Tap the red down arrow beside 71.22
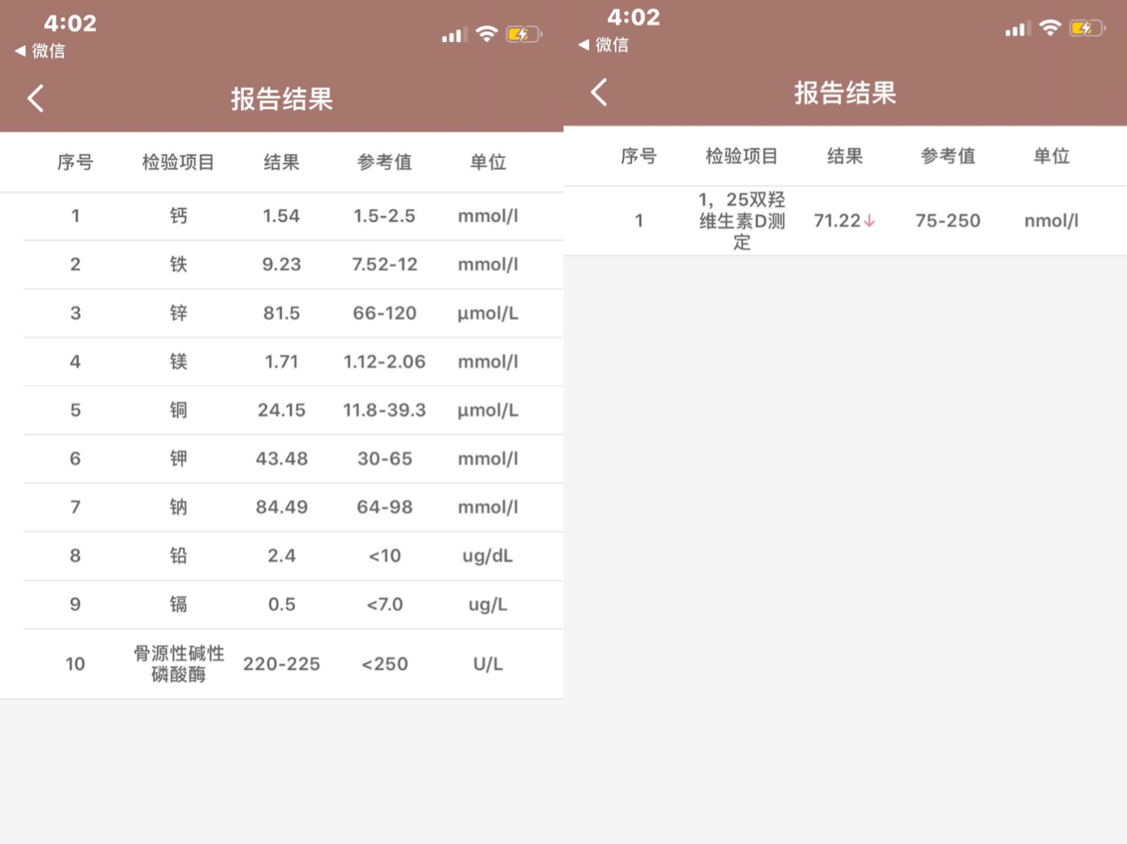Screen dimensions: 1127x844 pos(869,221)
